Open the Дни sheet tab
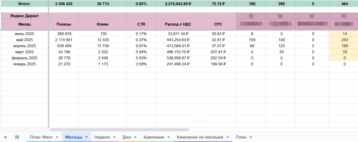358x142 pixels. point(127,137)
